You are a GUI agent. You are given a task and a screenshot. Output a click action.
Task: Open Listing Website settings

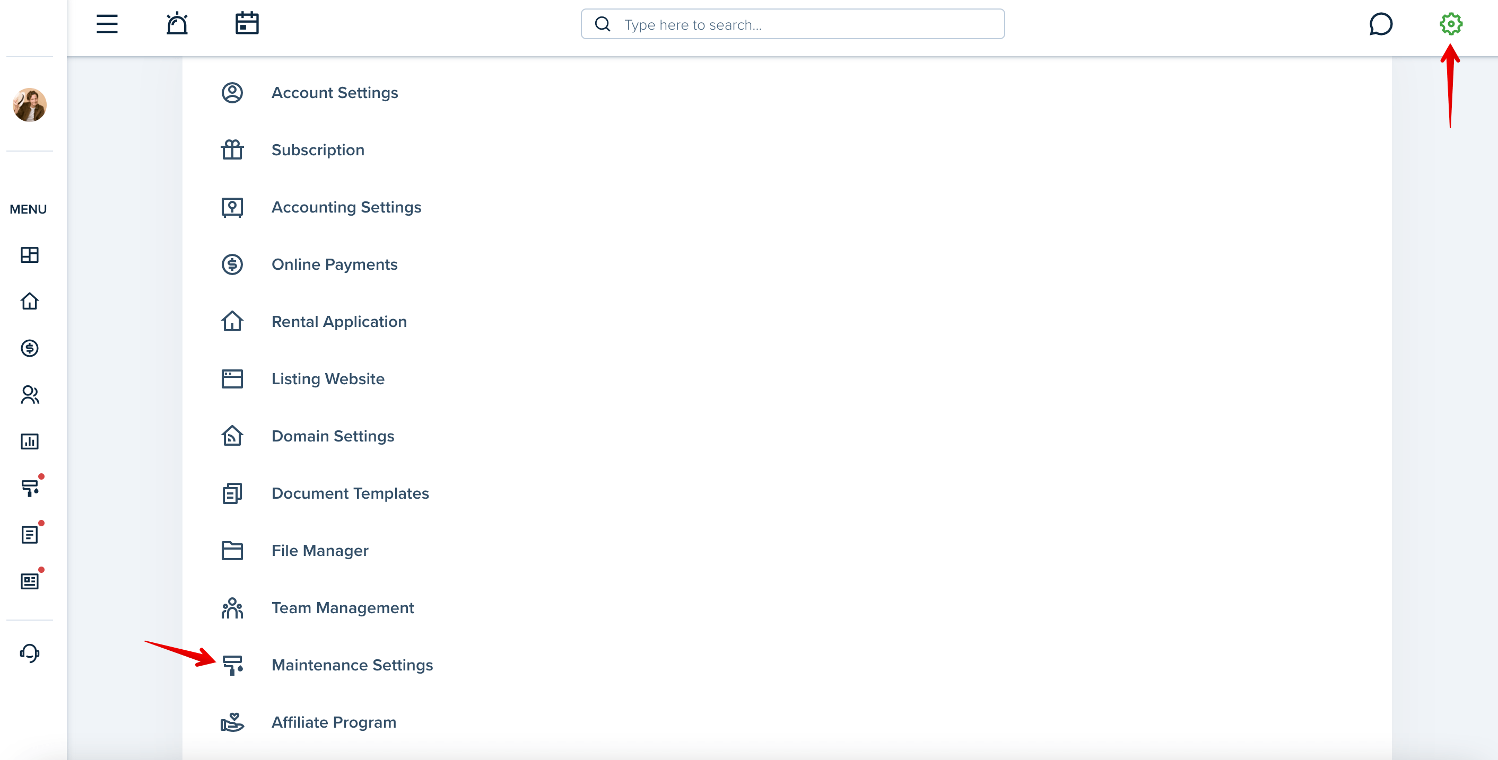pyautogui.click(x=328, y=379)
